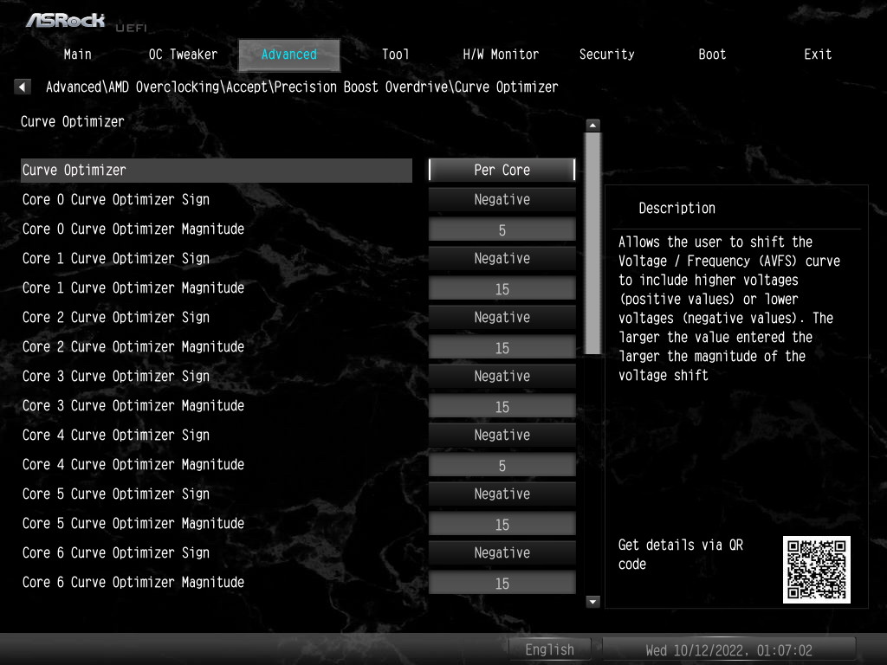
Task: Click Core 3 Curve Optimizer Magnitude label
Action: coord(133,405)
